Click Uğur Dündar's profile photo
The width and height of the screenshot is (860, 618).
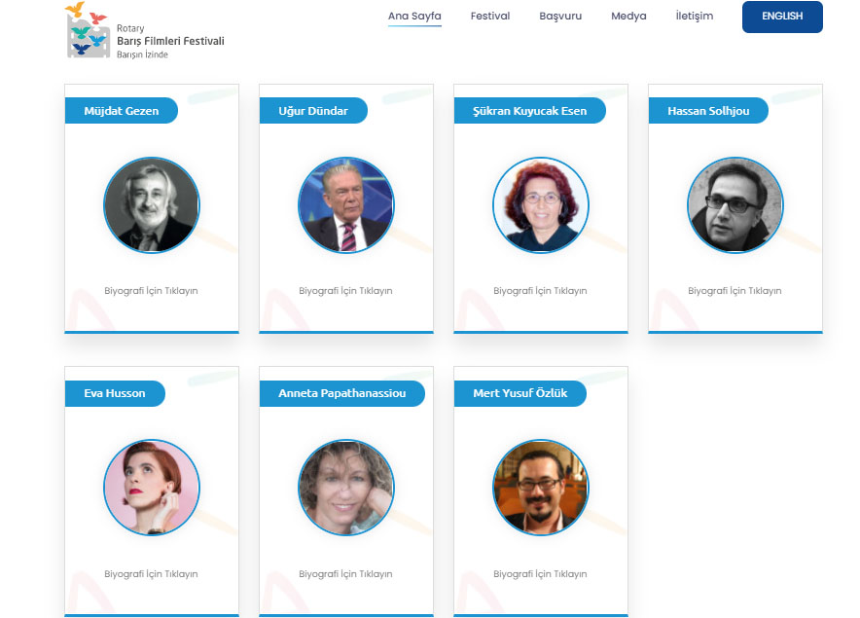[346, 205]
